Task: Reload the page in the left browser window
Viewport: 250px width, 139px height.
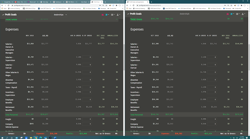Action: [x=8, y=6]
